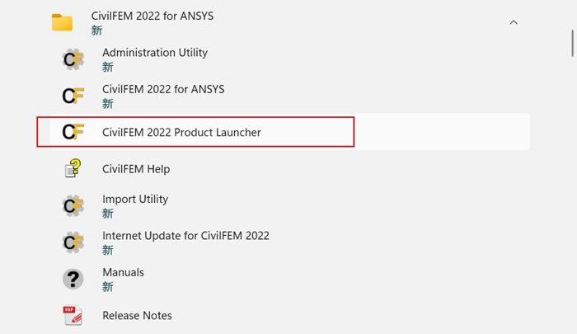Viewport: 577px width, 334px height.
Task: Open the Administration Utility gear icon
Action: tap(73, 59)
